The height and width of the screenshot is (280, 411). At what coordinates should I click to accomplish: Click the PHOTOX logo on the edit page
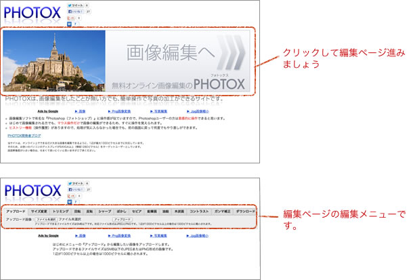click(33, 191)
